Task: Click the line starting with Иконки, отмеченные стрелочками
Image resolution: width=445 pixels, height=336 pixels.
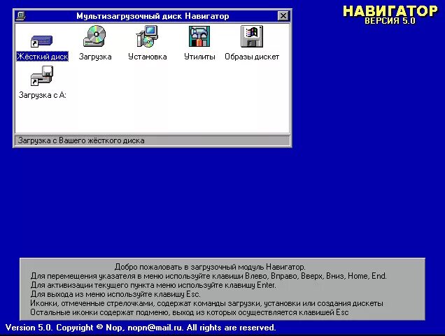Action: 207,303
